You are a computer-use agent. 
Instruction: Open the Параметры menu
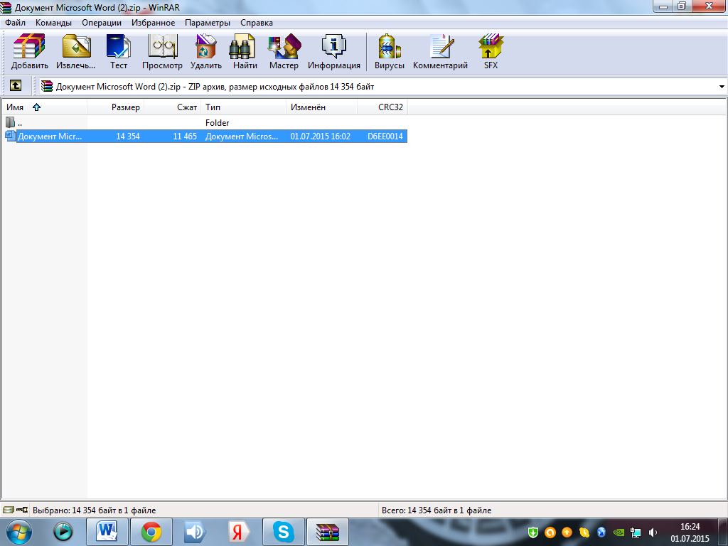pyautogui.click(x=208, y=23)
